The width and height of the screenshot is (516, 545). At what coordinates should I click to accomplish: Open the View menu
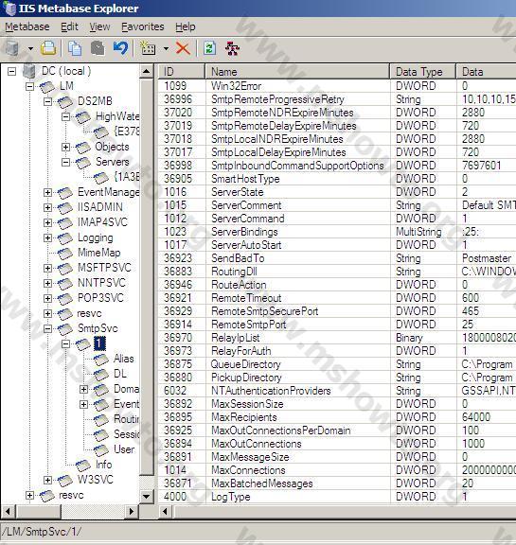(99, 26)
